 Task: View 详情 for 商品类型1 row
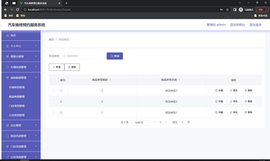219,112
